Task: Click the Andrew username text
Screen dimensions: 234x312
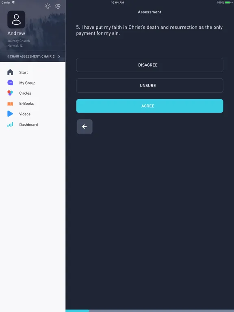Action: 16,33
